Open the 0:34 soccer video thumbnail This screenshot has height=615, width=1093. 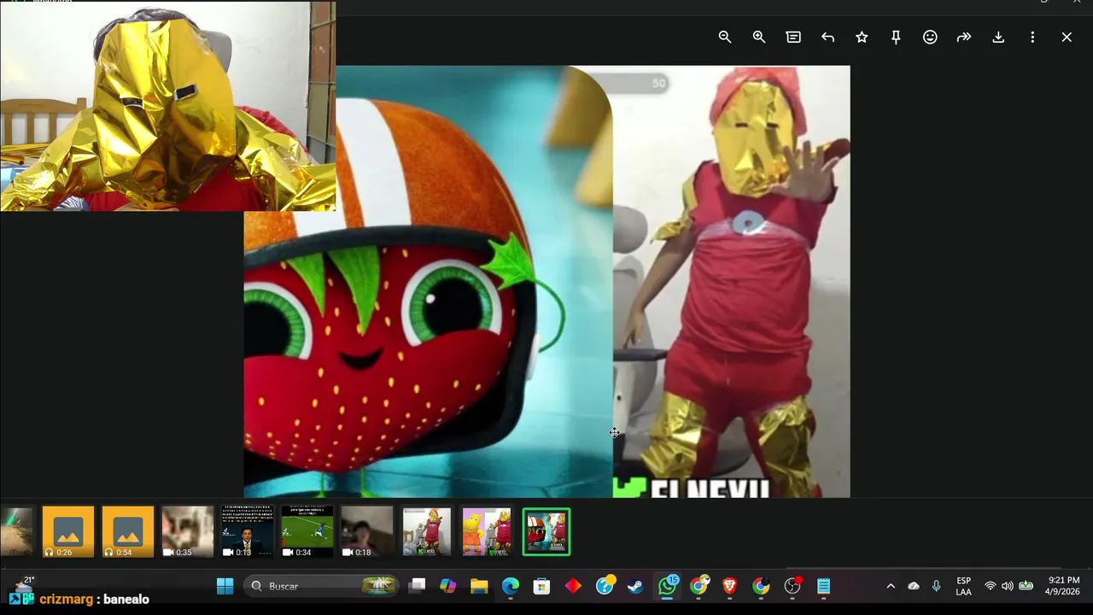(307, 531)
